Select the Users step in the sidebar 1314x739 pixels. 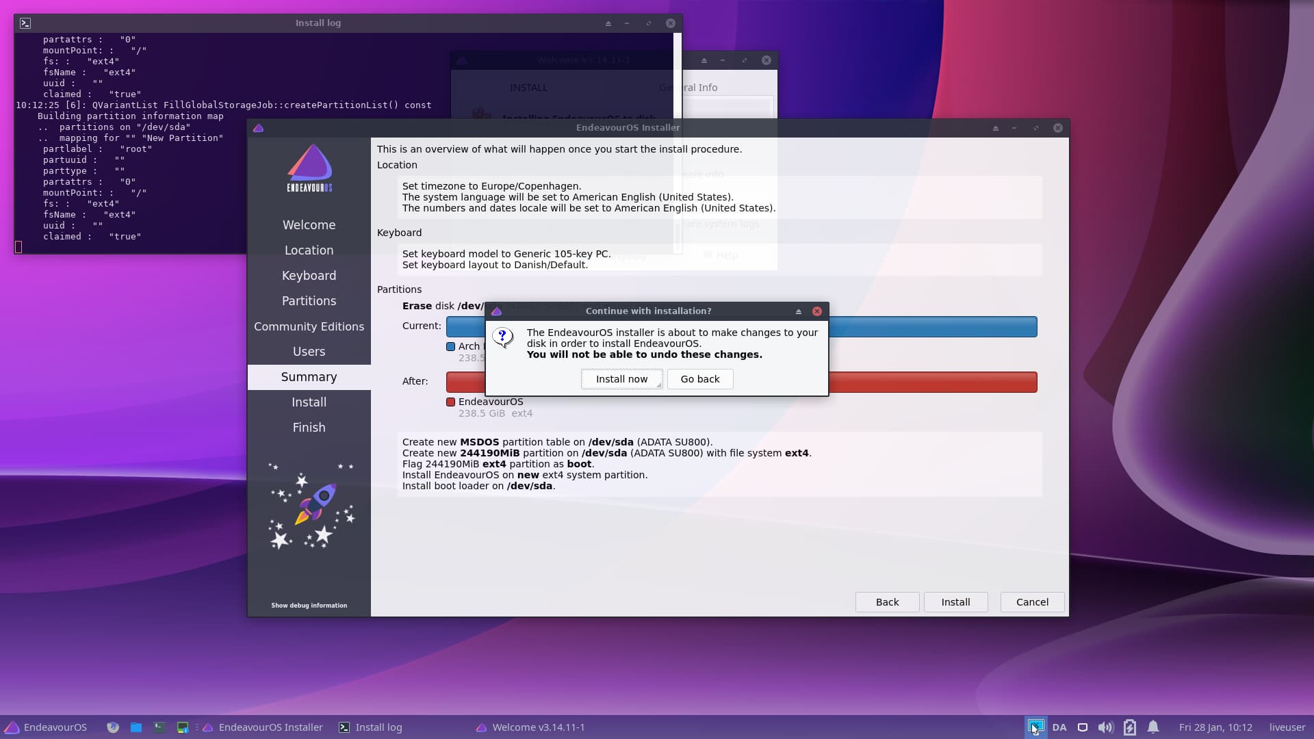click(x=309, y=352)
